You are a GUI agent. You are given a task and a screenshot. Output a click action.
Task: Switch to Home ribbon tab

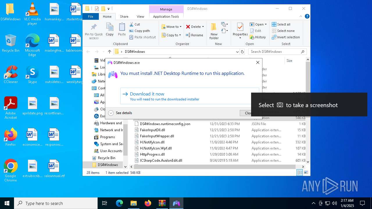107,17
